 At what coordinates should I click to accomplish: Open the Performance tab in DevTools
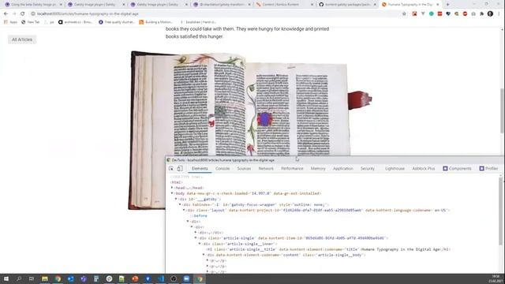(292, 168)
